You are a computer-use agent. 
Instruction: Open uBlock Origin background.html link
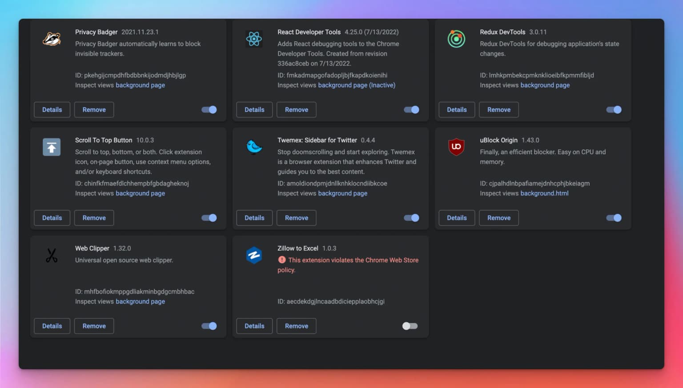[x=544, y=193]
